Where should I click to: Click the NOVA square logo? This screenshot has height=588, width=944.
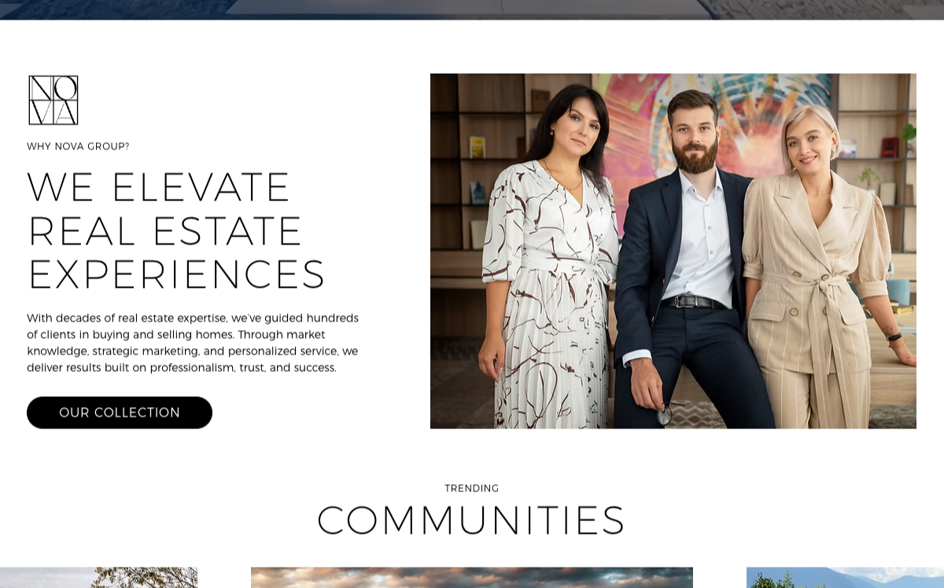click(x=53, y=100)
